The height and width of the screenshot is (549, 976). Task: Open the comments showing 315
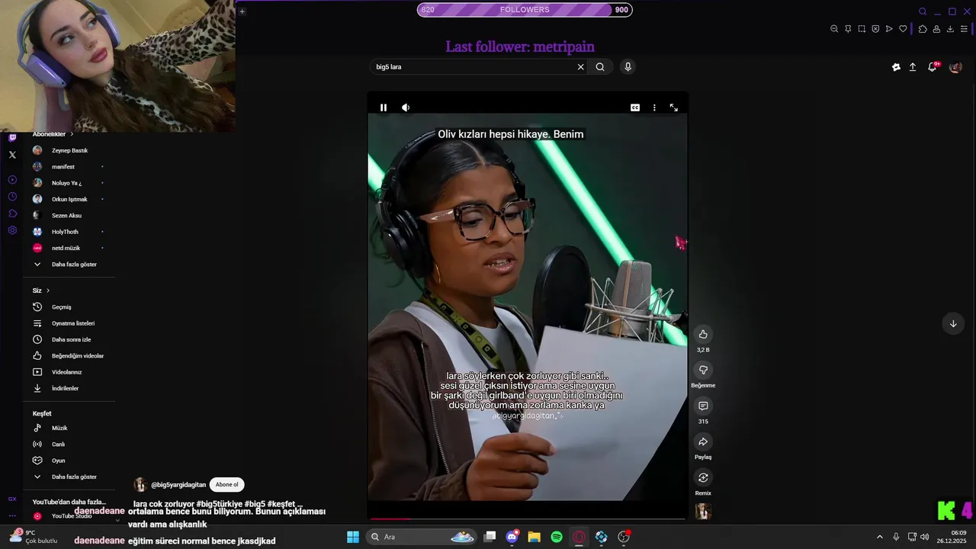[703, 406]
